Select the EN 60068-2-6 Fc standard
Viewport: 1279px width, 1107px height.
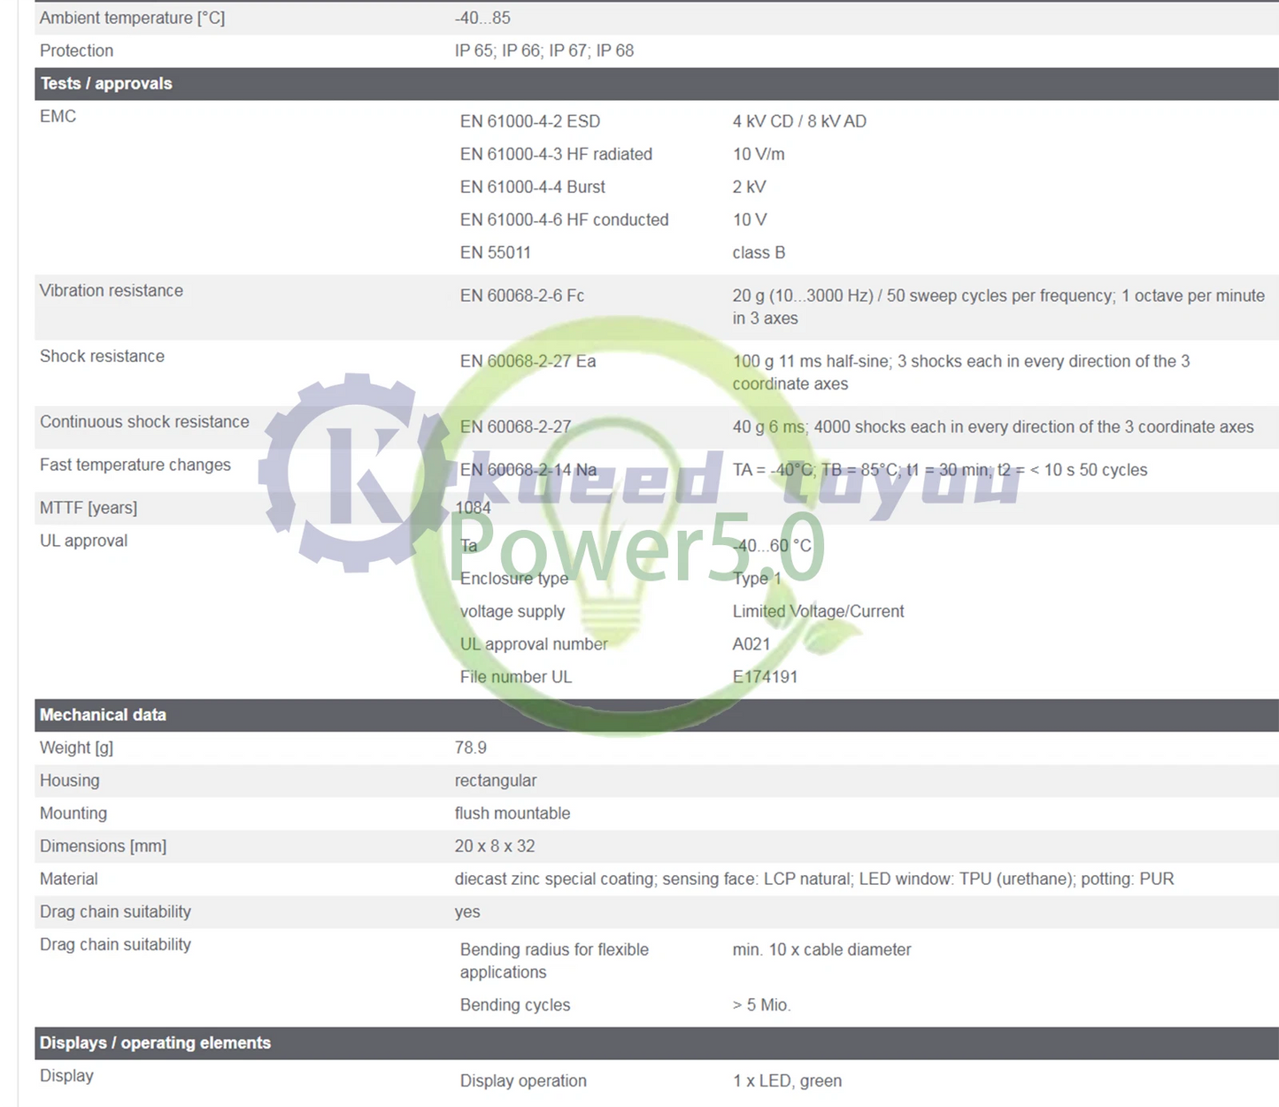point(522,296)
